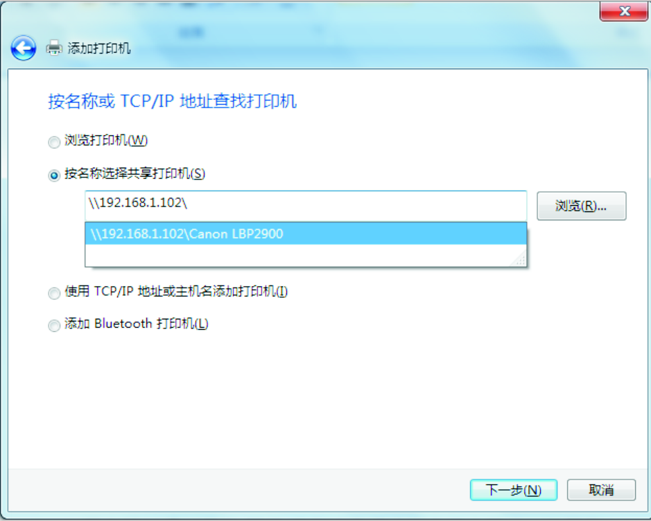Click the suggestion list's corner resize grip
651x521 pixels.
520,260
